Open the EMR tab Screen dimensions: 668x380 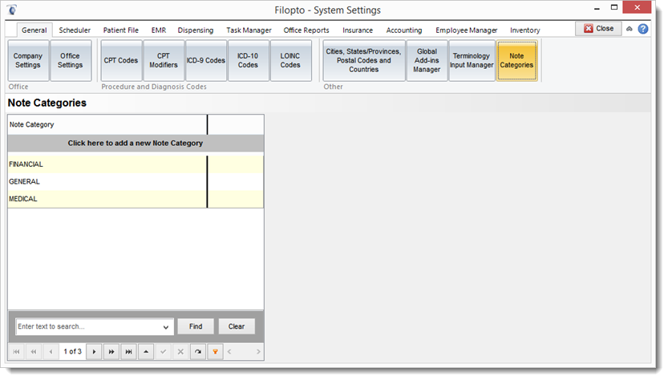click(159, 30)
